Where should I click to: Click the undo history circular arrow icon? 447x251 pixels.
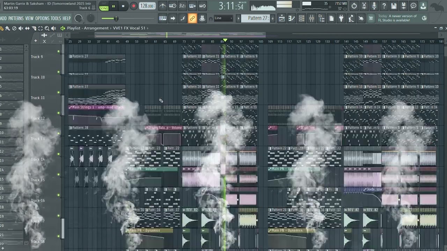(x=354, y=6)
